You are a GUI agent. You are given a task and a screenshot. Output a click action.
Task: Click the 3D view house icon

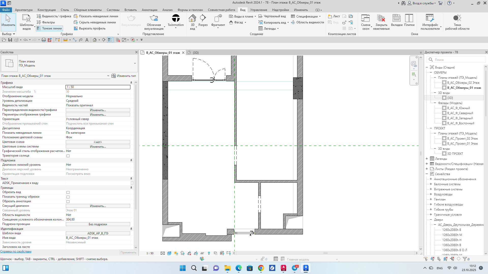[192, 18]
